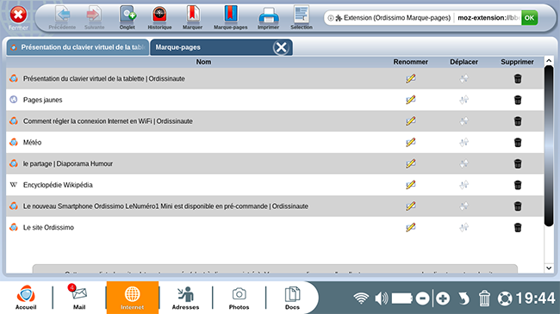Open Photos in the bottom bar

point(239,298)
